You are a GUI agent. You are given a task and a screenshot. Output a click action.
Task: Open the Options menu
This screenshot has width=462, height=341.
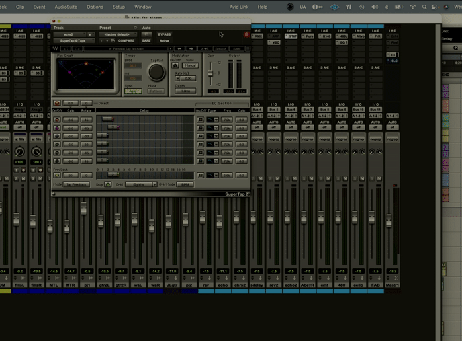(x=95, y=7)
